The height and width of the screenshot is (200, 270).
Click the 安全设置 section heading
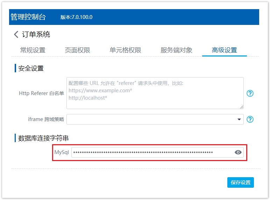31,68
